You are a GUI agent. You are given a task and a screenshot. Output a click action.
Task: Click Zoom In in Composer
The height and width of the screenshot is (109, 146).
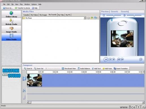click(x=28, y=69)
